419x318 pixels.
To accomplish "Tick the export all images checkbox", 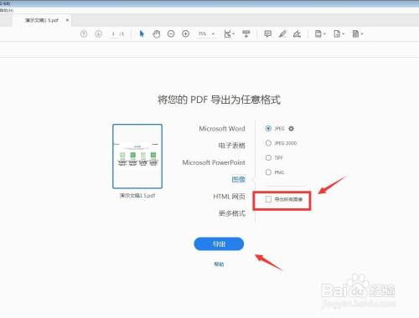I will (x=268, y=199).
